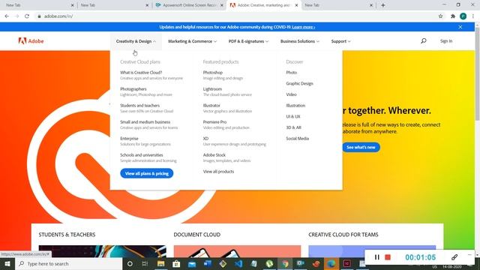Open the Mail app on the taskbar
480x270 pixels.
(192, 263)
